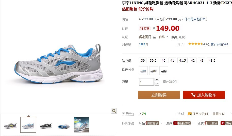Show the grey-yellow shoe thumbnail
This screenshot has width=232, height=136.
pyautogui.click(x=10, y=125)
